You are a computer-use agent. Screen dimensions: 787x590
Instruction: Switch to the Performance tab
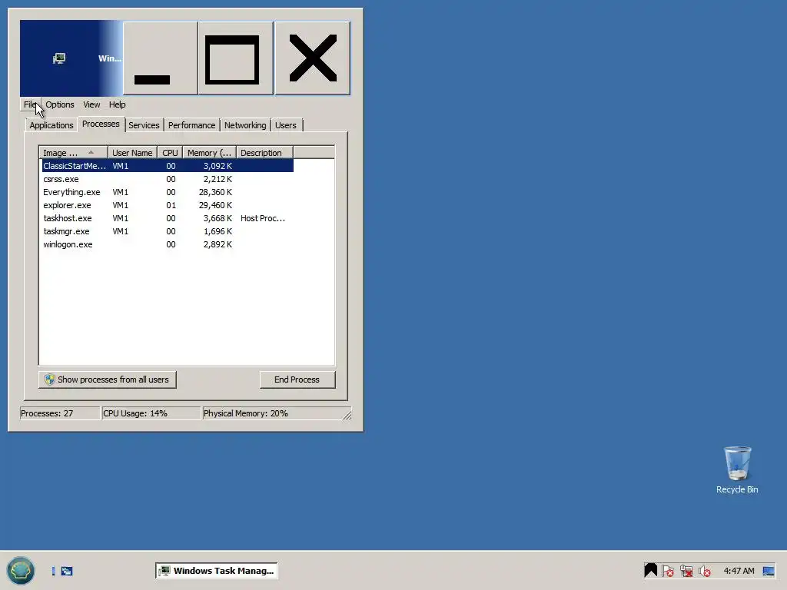pos(191,125)
